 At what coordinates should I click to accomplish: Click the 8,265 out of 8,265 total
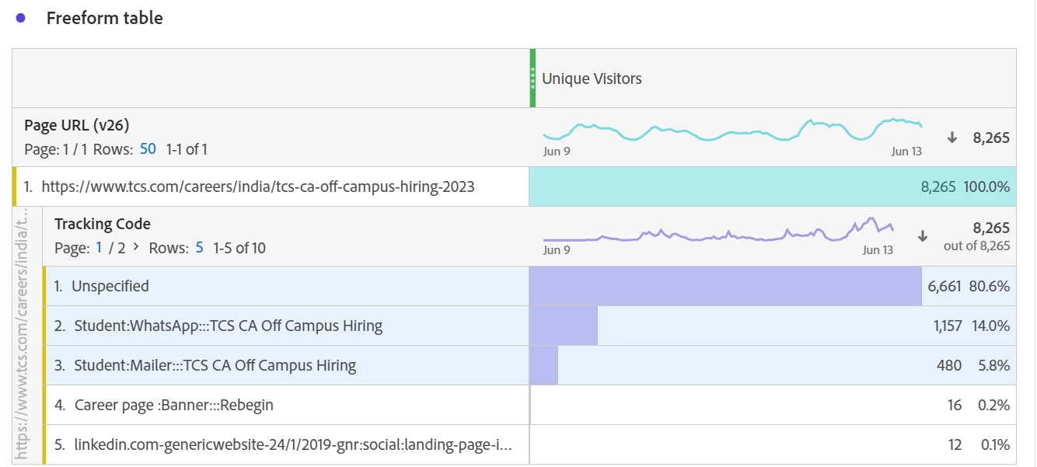(976, 236)
